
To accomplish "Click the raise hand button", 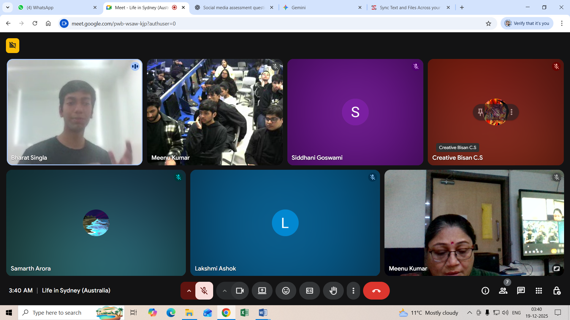I will coord(333,291).
